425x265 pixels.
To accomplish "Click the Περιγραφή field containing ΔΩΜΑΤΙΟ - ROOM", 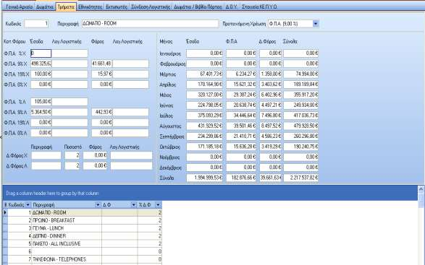I will [x=150, y=24].
